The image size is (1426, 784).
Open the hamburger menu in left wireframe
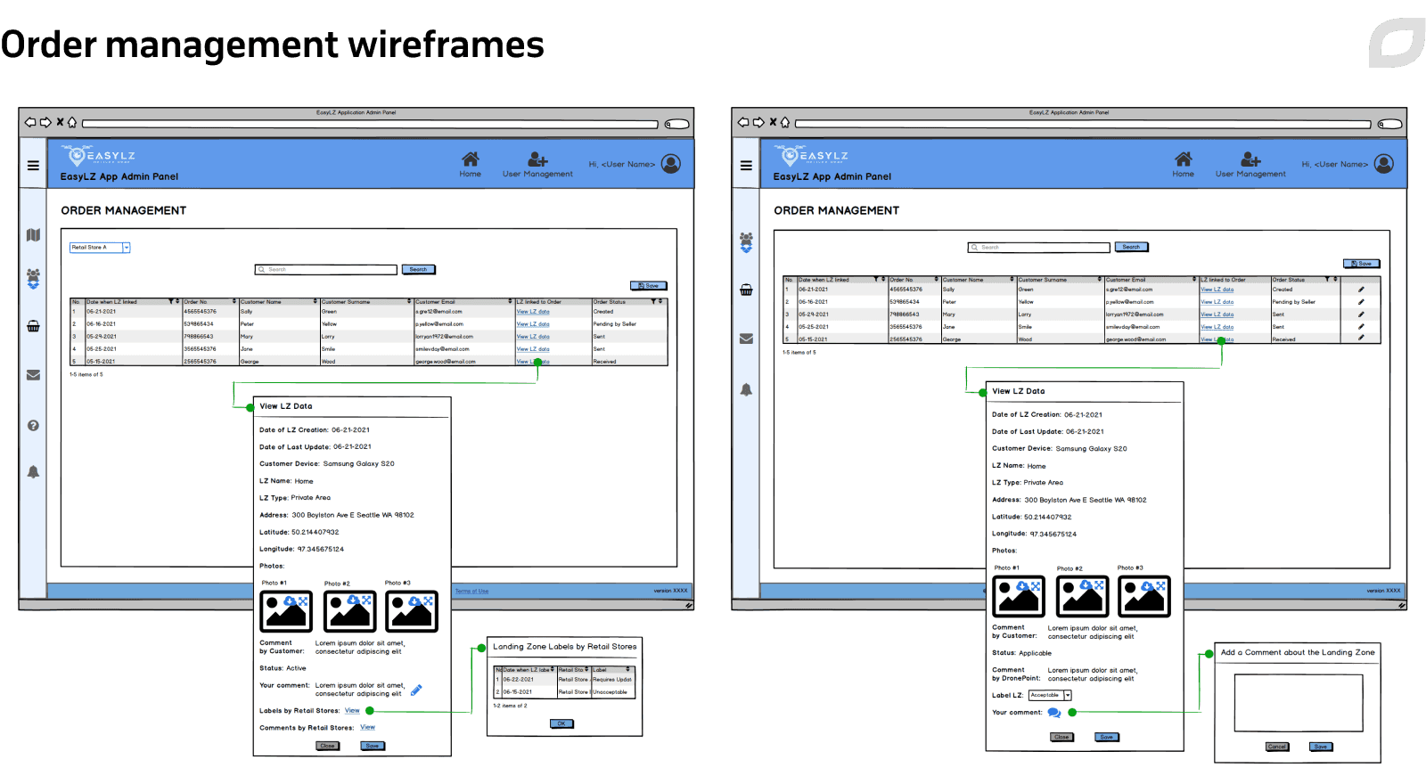pos(33,166)
